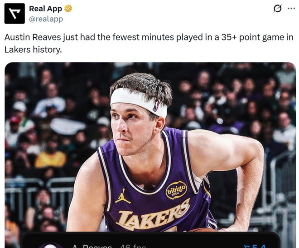This screenshot has width=299, height=248.
Task: Open the three-dot more options menu
Action: pyautogui.click(x=291, y=9)
